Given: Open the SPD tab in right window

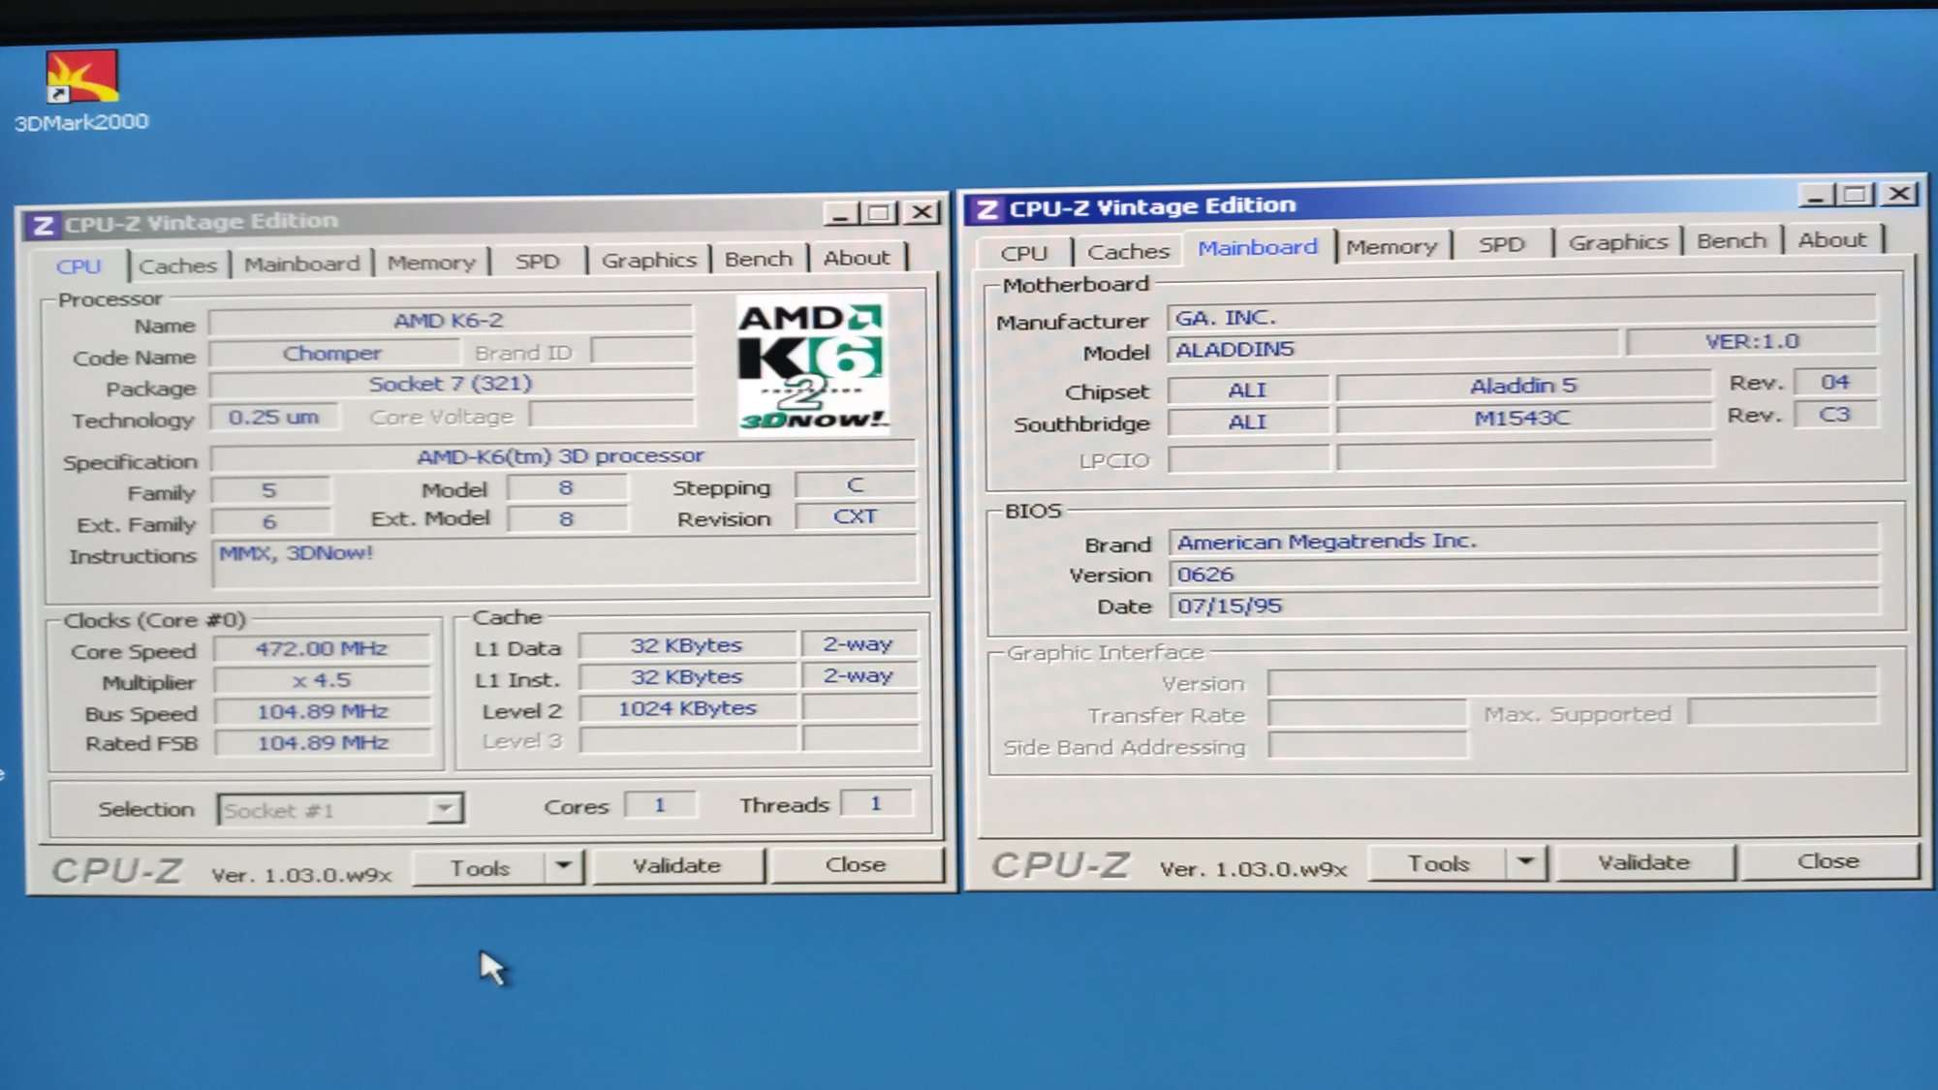Looking at the screenshot, I should tap(1502, 244).
